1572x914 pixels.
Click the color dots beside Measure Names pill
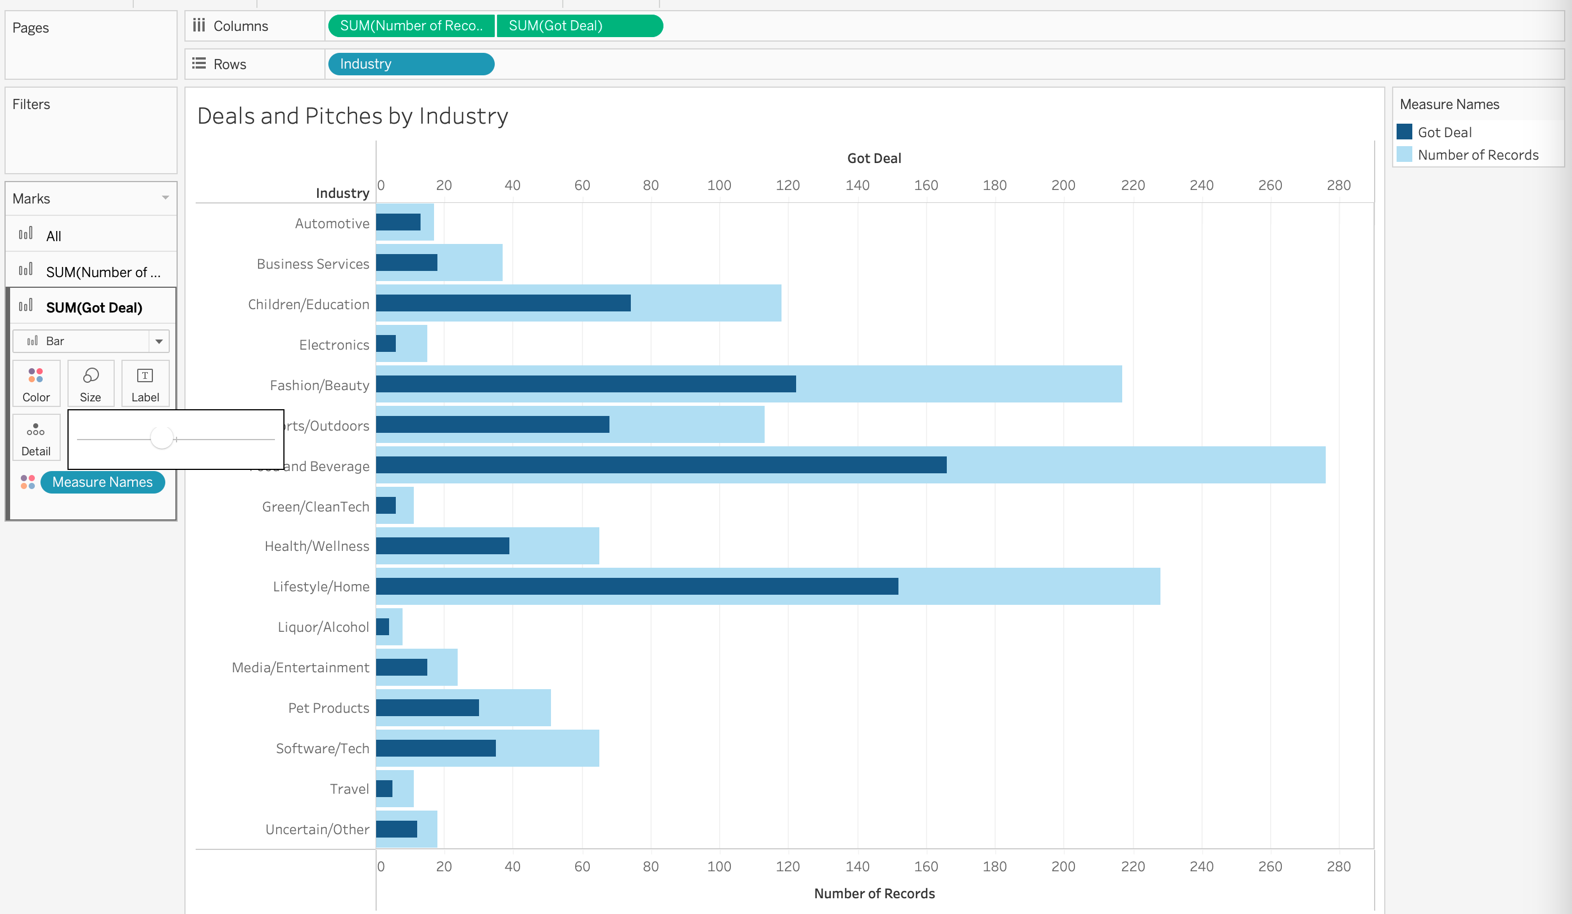[28, 482]
